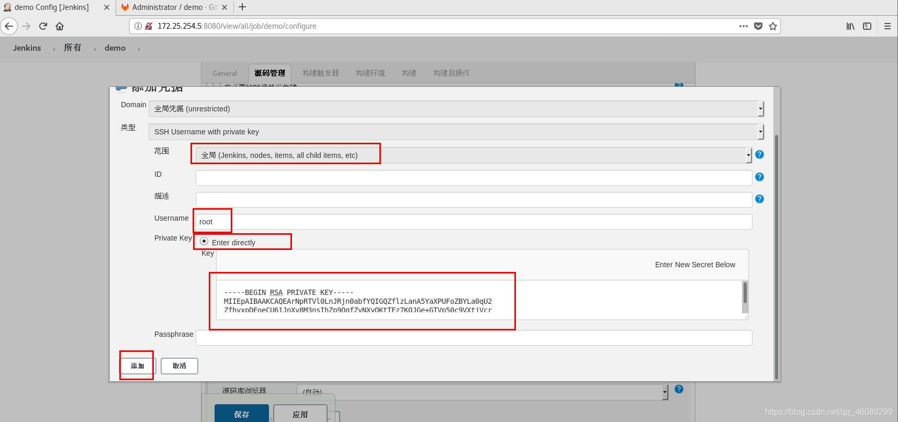Viewport: 898px width, 422px height.
Task: Close the Administrator / demo GitLab tab
Action: pyautogui.click(x=224, y=7)
